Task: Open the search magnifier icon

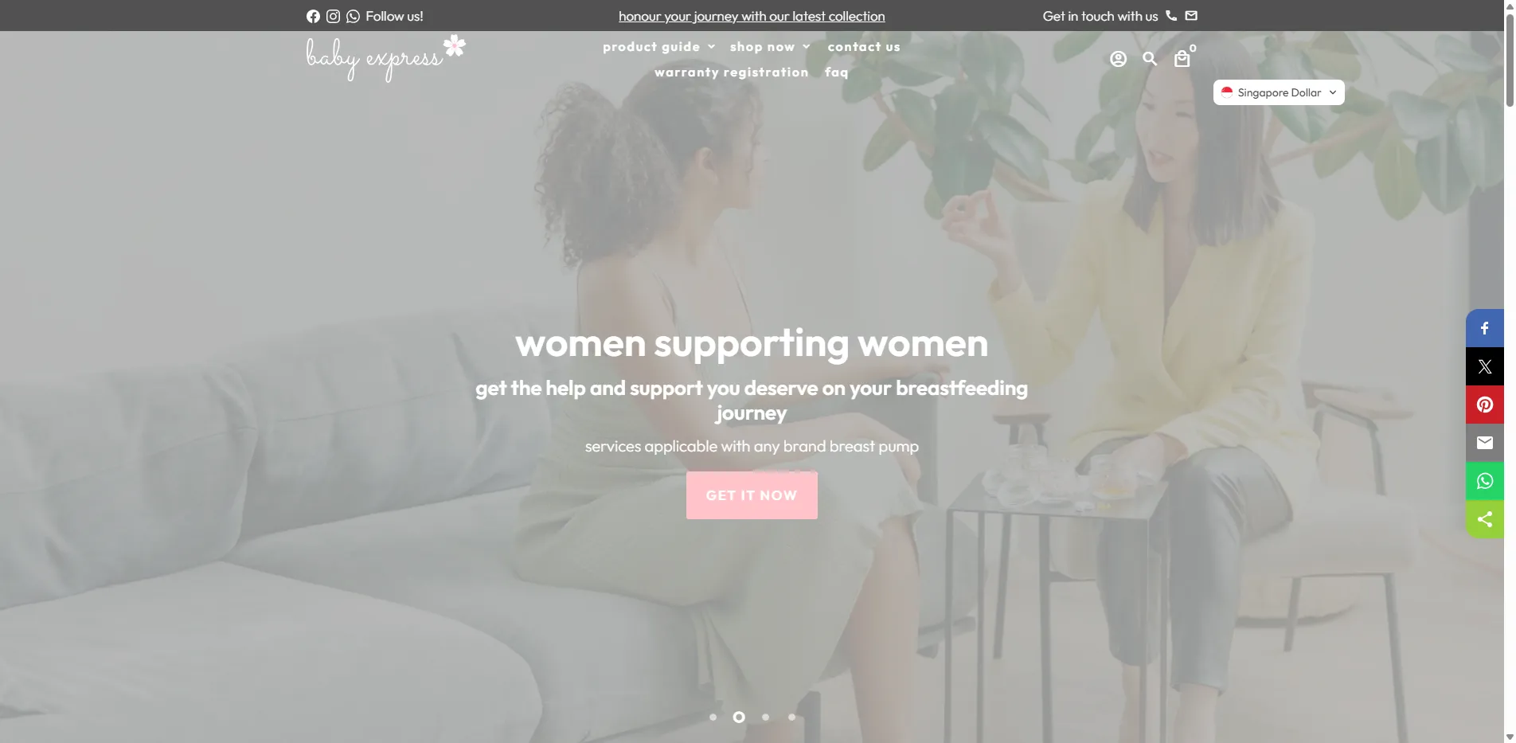Action: (1150, 59)
